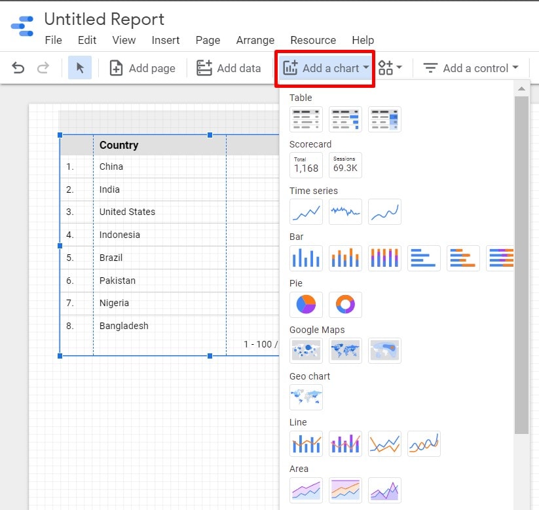The width and height of the screenshot is (539, 510).
Task: Pick the Google Maps bubble map icon
Action: 306,351
